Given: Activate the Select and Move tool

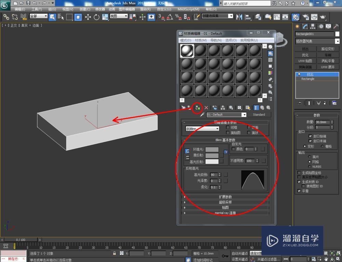Looking at the screenshot, I should coord(88,17).
